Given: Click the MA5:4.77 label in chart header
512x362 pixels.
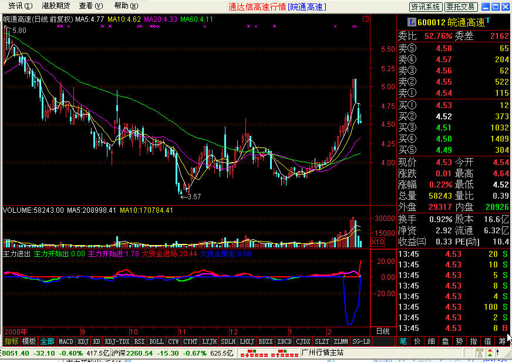Looking at the screenshot, I should 89,19.
